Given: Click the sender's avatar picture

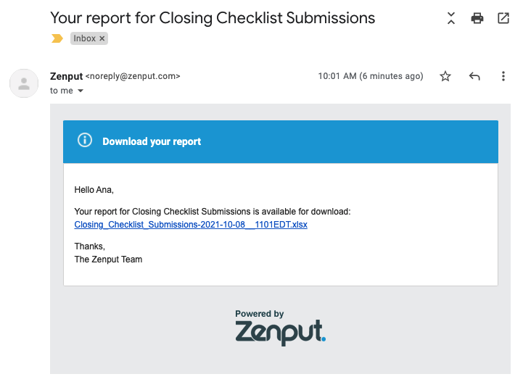Looking at the screenshot, I should pyautogui.click(x=24, y=83).
